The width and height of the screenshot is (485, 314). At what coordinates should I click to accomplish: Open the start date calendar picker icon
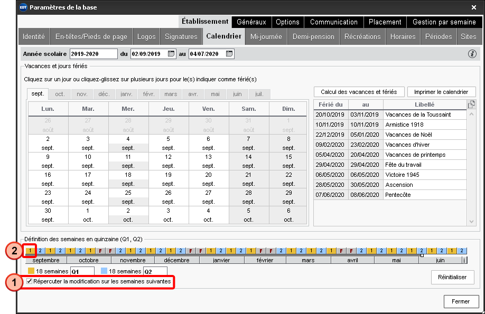pos(171,54)
